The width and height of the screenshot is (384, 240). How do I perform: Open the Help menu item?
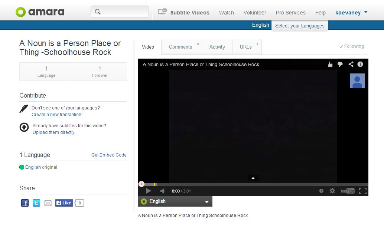[x=320, y=13]
